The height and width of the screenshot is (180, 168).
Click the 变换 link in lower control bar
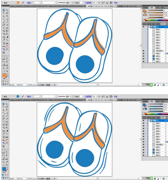pos(116,97)
